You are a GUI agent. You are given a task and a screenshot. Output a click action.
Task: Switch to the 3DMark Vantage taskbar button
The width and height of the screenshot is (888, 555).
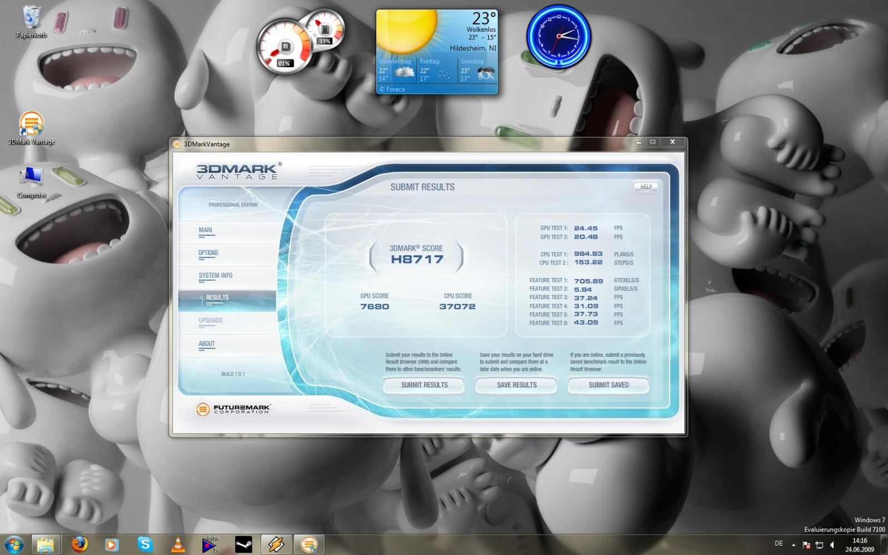(x=309, y=544)
